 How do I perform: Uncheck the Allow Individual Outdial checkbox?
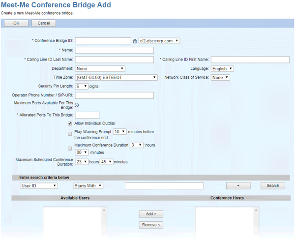(x=70, y=123)
